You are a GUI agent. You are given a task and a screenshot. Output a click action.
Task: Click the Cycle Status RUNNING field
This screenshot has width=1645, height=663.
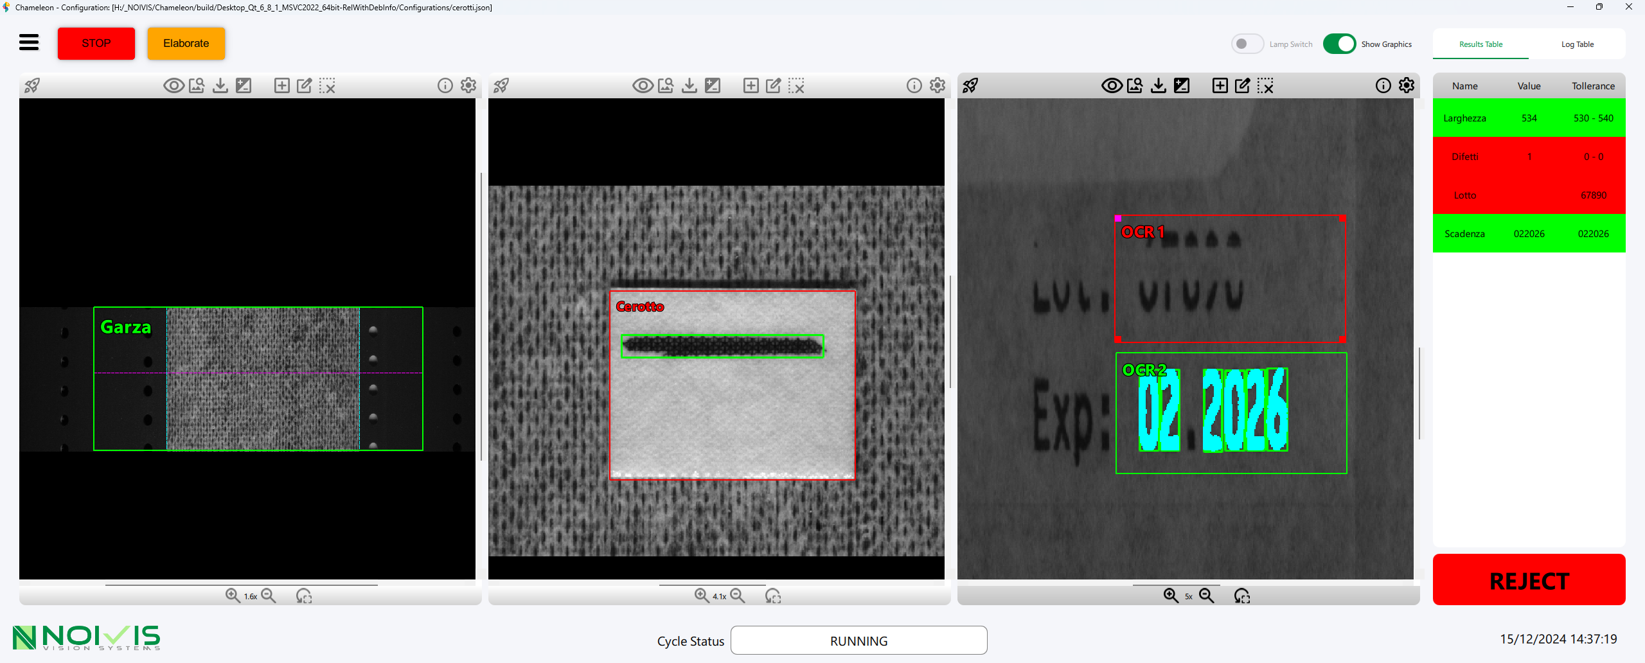pyautogui.click(x=858, y=641)
